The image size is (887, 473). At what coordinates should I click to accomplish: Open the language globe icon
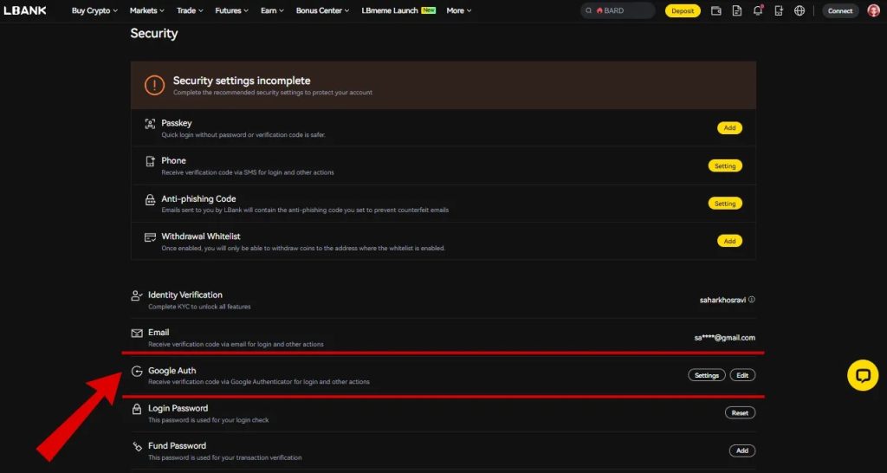tap(800, 10)
